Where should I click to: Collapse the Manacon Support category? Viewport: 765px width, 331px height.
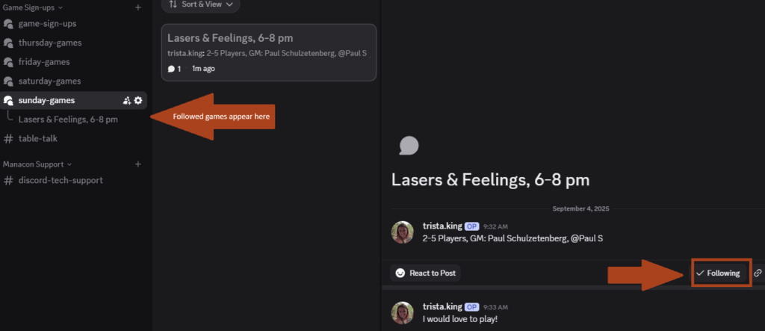[x=37, y=164]
